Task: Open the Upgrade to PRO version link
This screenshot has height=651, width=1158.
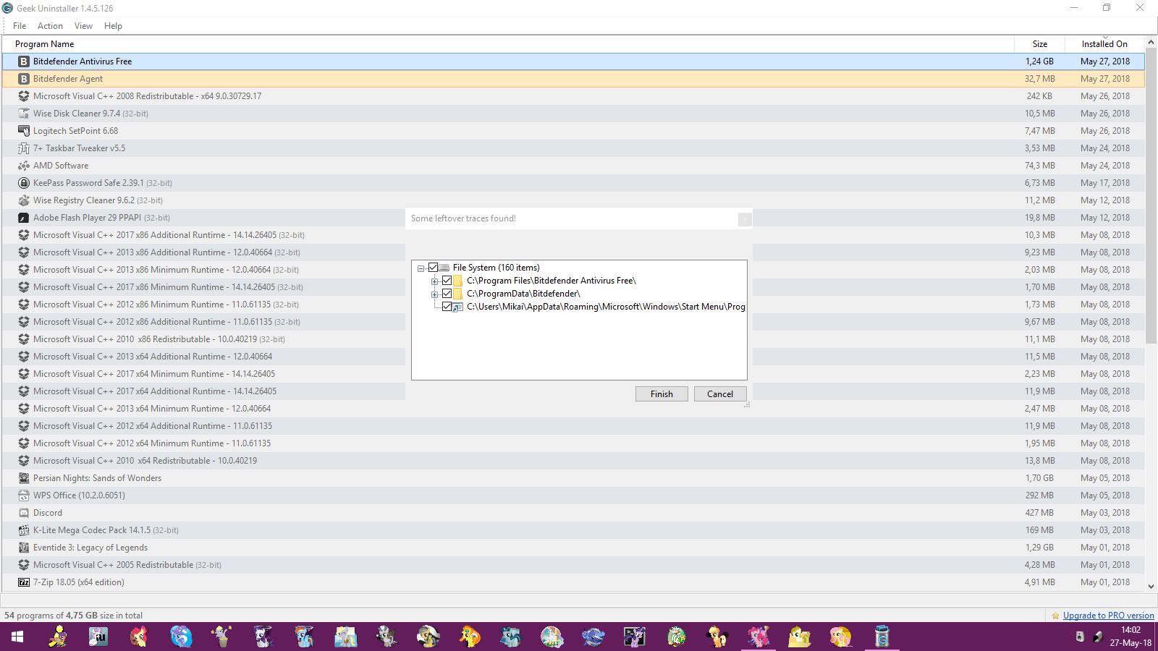Action: tap(1109, 616)
